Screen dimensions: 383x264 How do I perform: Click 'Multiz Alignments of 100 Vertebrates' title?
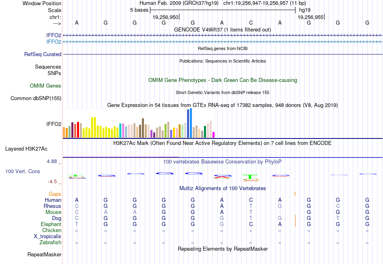point(223,188)
